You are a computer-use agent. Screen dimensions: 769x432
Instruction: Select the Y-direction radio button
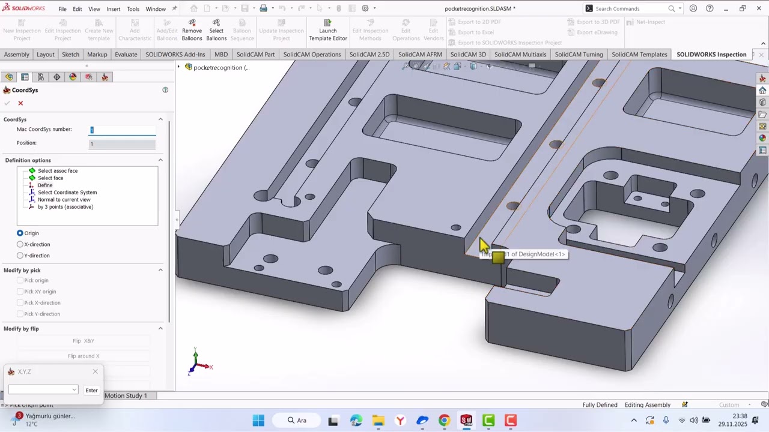[20, 256]
